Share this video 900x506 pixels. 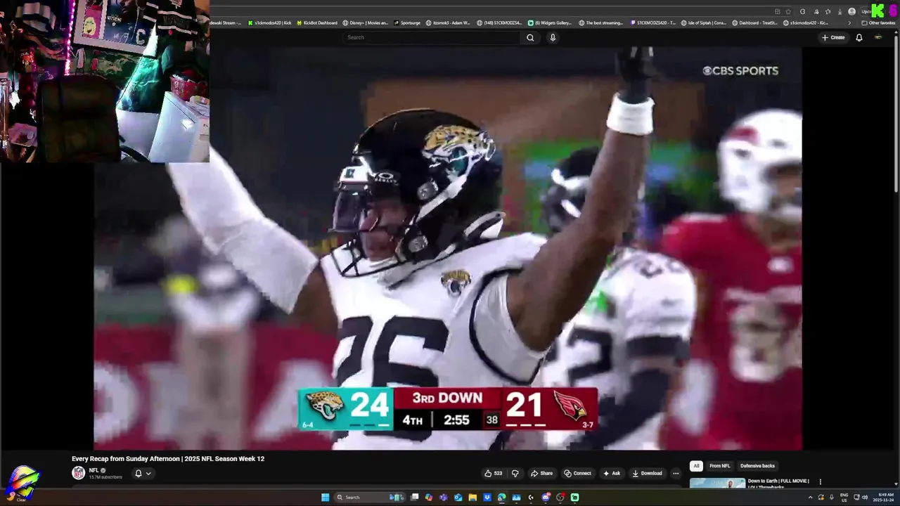point(541,473)
